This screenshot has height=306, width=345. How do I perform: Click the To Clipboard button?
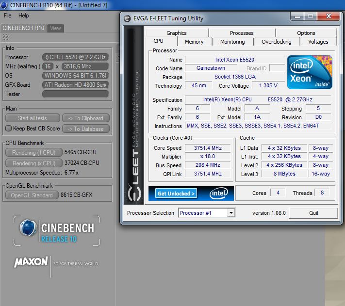click(x=86, y=118)
